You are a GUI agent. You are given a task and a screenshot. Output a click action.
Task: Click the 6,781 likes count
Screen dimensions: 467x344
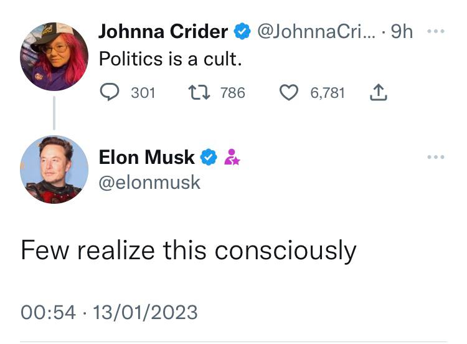(x=327, y=93)
